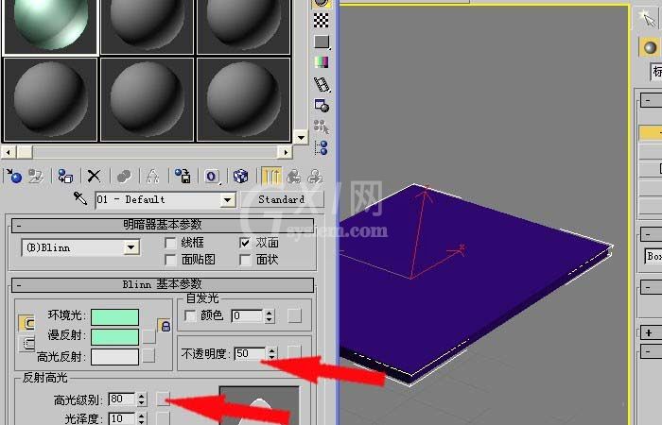Click the 光泽度 spinner arrows

coord(142,418)
